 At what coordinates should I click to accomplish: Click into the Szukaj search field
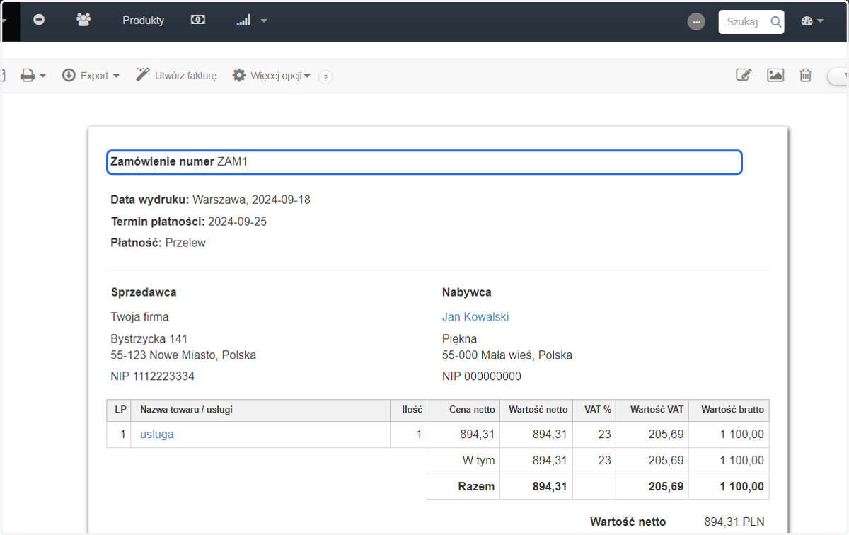pyautogui.click(x=743, y=22)
